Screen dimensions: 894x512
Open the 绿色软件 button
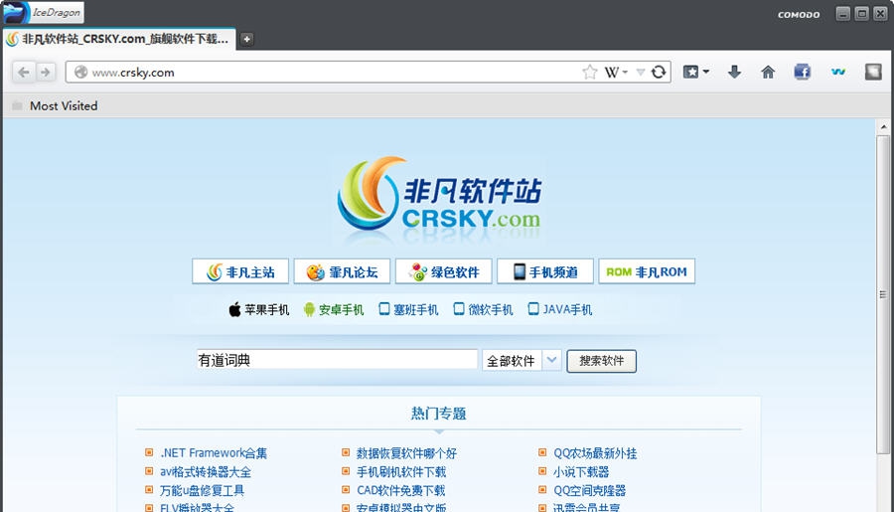(x=443, y=271)
